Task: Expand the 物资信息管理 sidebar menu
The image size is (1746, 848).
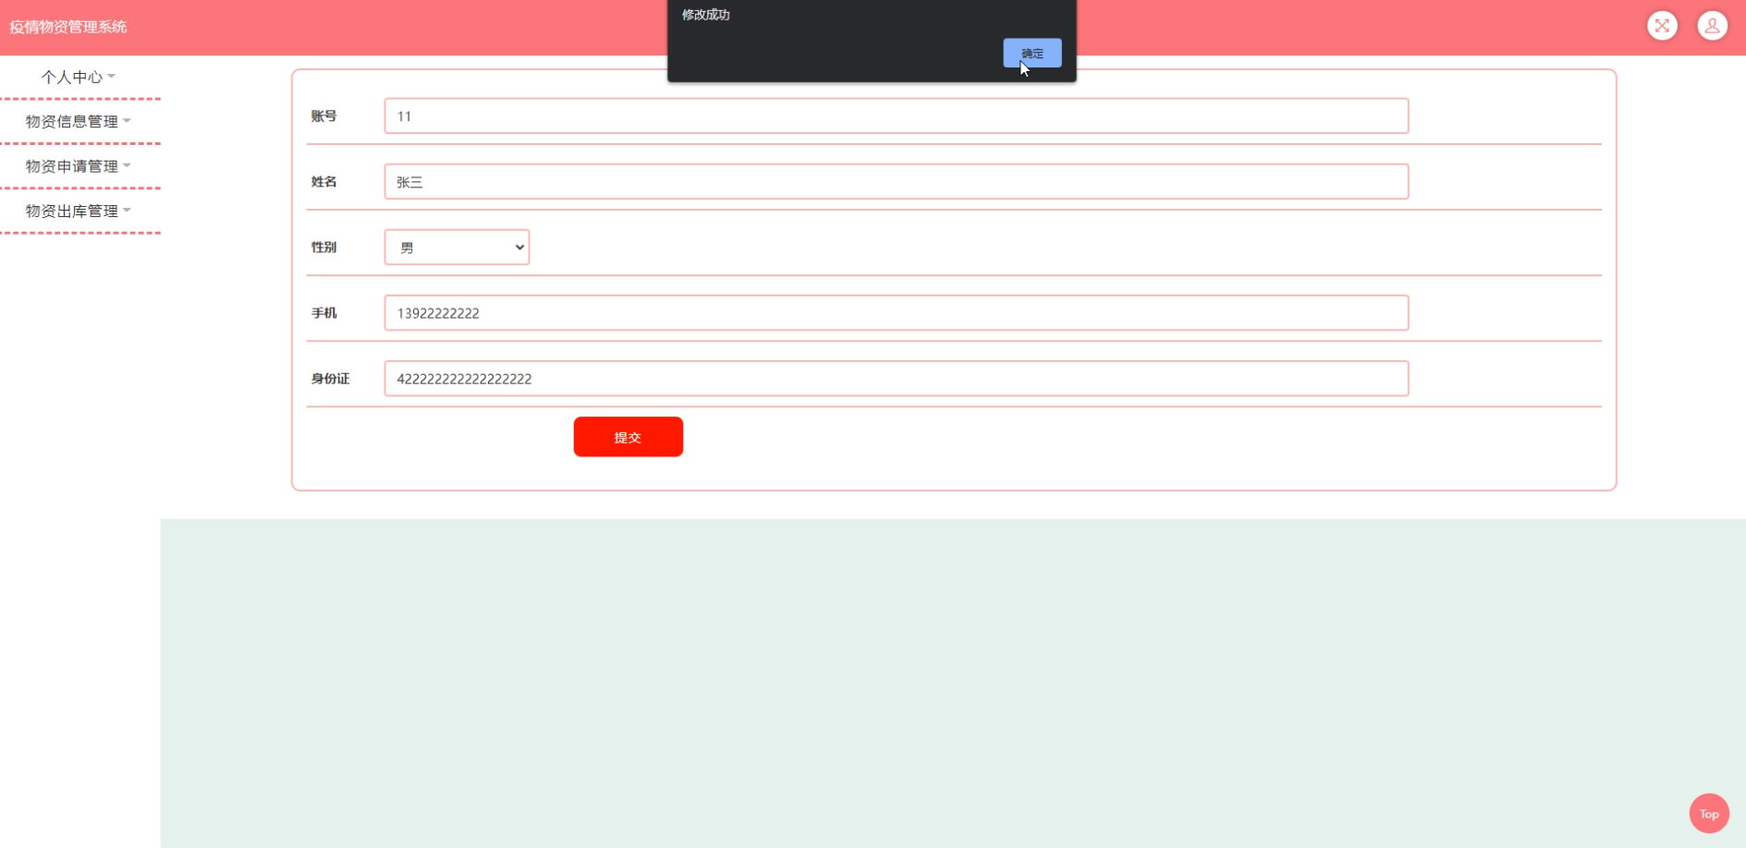Action: point(79,121)
